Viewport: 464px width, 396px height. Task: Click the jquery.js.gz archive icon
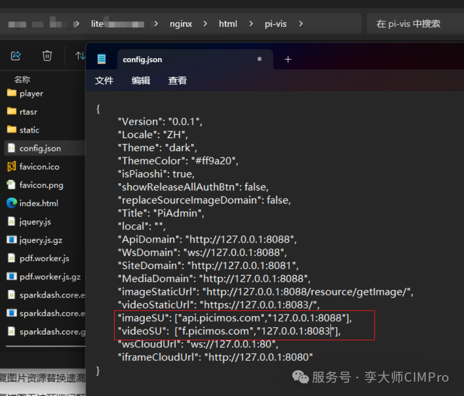[x=12, y=239]
